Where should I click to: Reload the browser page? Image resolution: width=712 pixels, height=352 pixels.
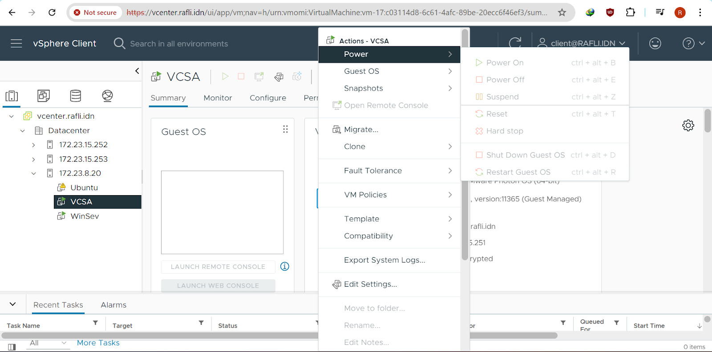pos(52,12)
